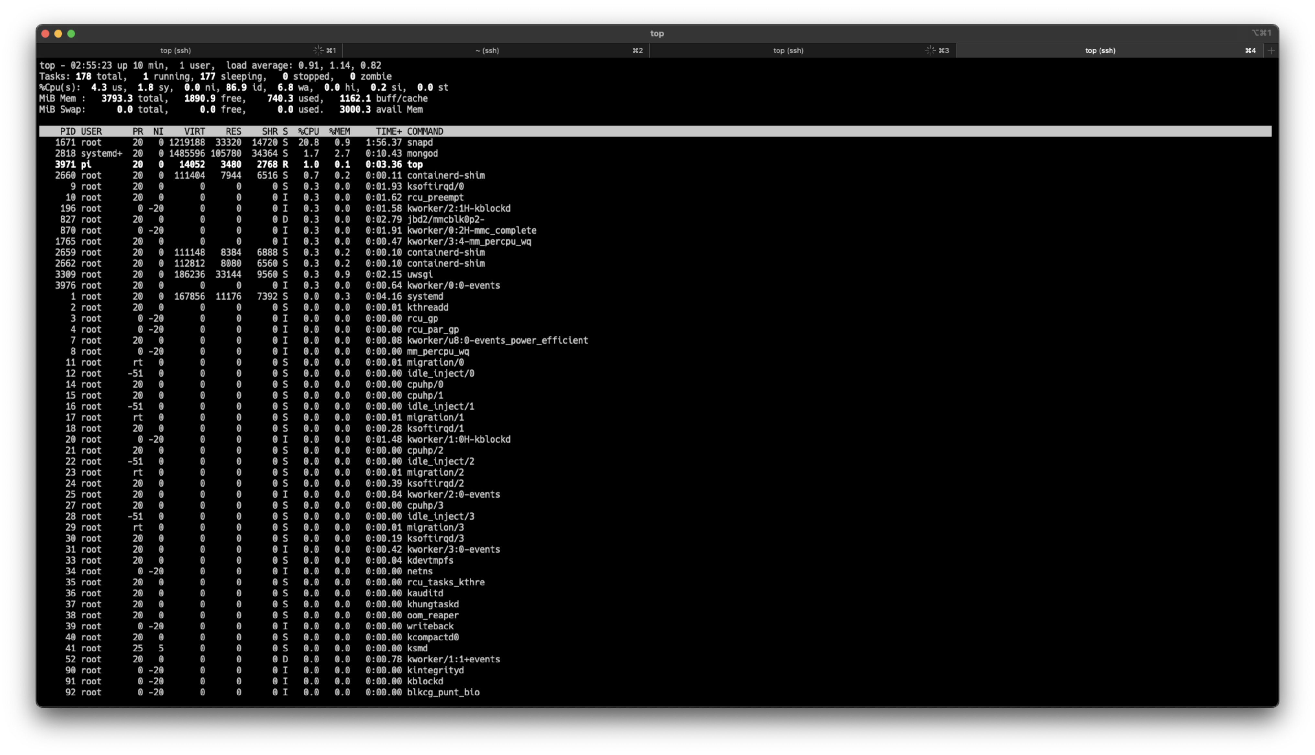Click the rcu_par_gp process name

[433, 329]
